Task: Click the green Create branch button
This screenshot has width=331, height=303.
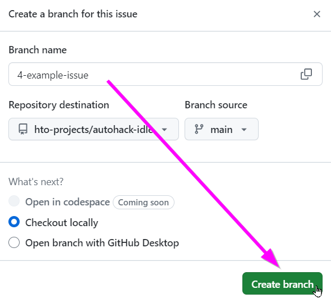Action: 282,283
